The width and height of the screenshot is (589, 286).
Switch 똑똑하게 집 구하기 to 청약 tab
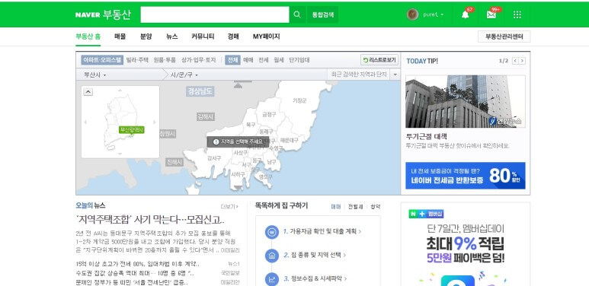point(375,207)
